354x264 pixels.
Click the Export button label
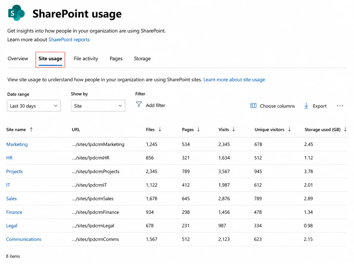(x=319, y=106)
